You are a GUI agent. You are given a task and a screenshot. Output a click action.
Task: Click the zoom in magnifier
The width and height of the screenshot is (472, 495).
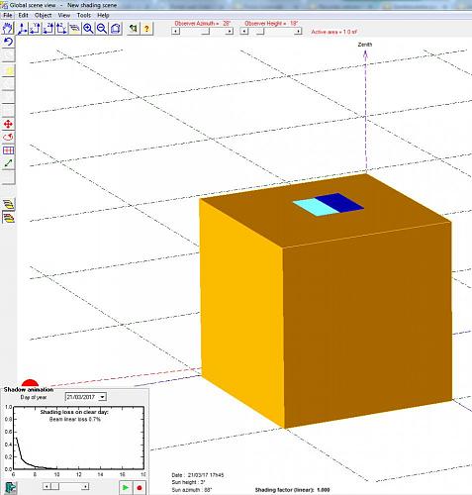88,29
